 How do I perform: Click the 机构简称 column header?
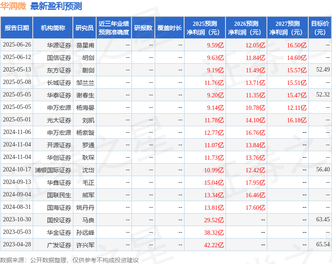(x=53, y=28)
